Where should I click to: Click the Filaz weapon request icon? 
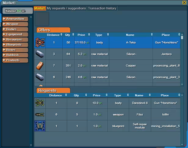pyautogui.click(x=40, y=115)
